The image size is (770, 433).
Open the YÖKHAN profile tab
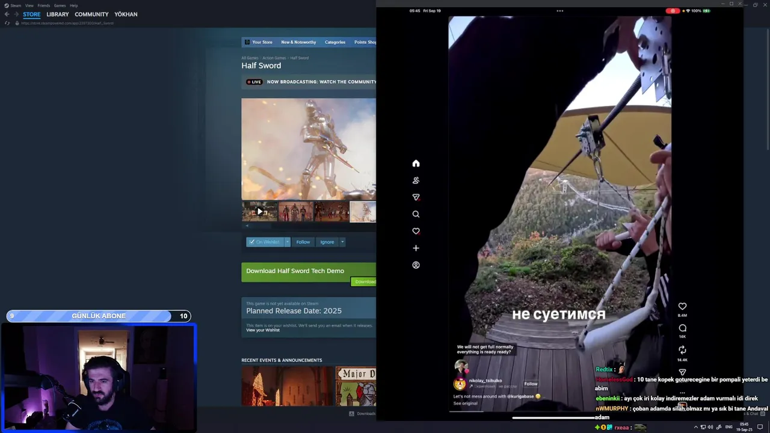[126, 14]
